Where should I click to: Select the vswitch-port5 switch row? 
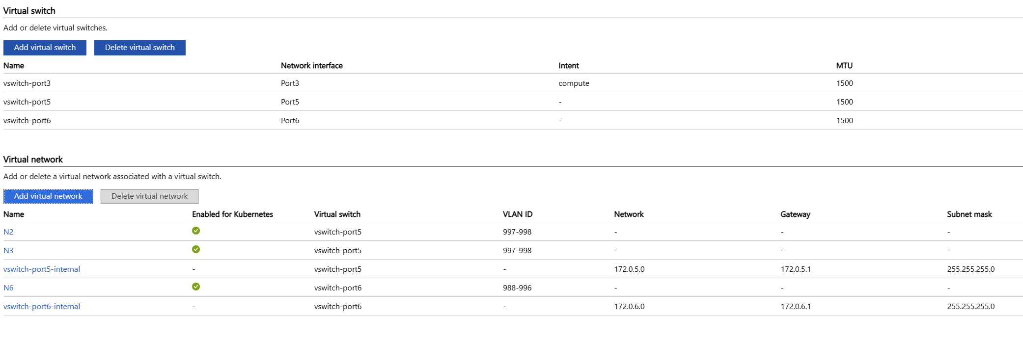click(x=27, y=102)
